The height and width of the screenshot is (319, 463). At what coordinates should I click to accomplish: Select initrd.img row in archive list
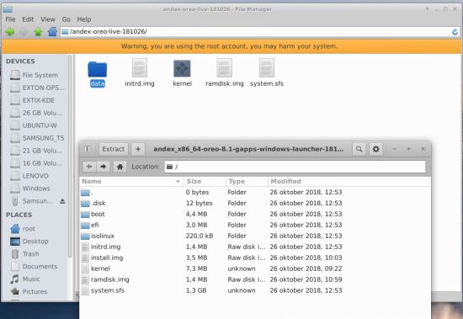tap(255, 247)
